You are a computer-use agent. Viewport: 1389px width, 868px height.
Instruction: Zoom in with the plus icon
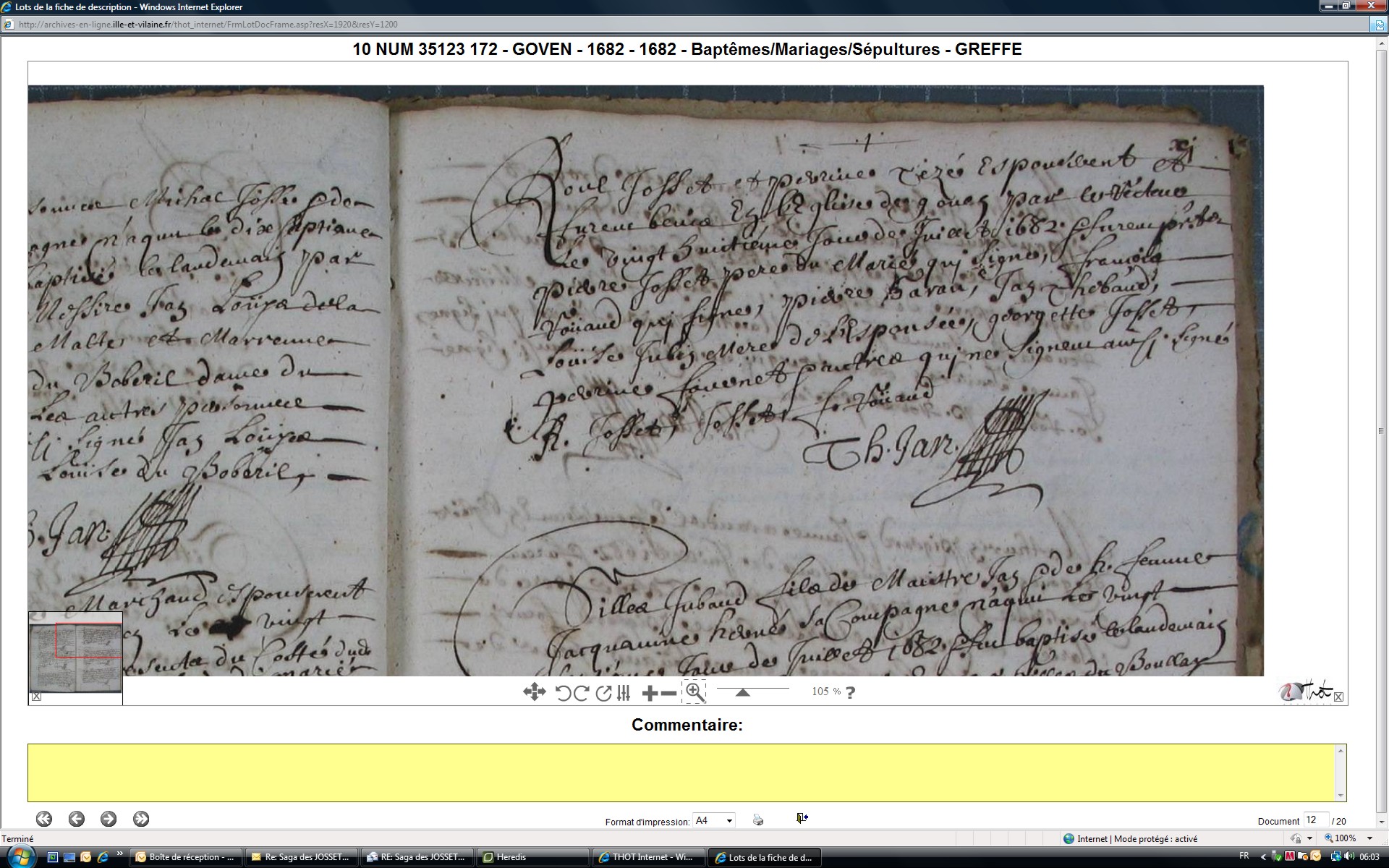point(649,693)
